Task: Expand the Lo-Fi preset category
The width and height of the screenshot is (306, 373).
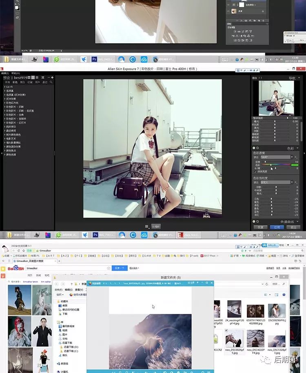Action: point(5,87)
